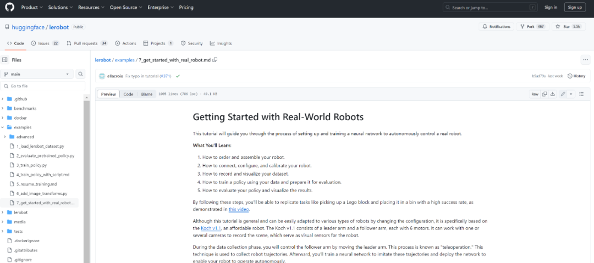Image resolution: width=594 pixels, height=263 pixels.
Task: Click the Go to file input
Action: [x=44, y=86]
